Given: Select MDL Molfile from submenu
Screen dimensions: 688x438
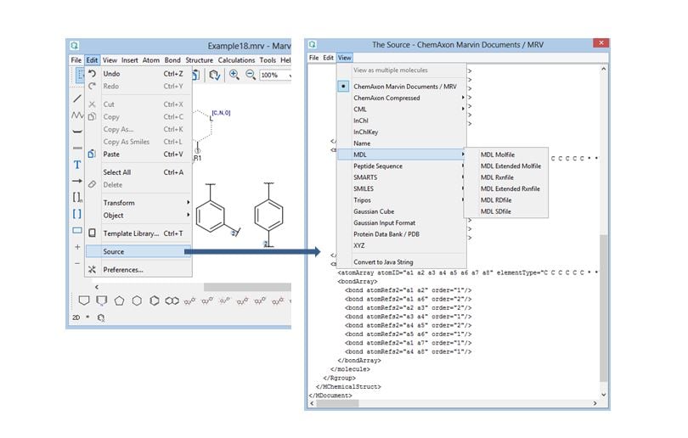Looking at the screenshot, I should coord(498,154).
